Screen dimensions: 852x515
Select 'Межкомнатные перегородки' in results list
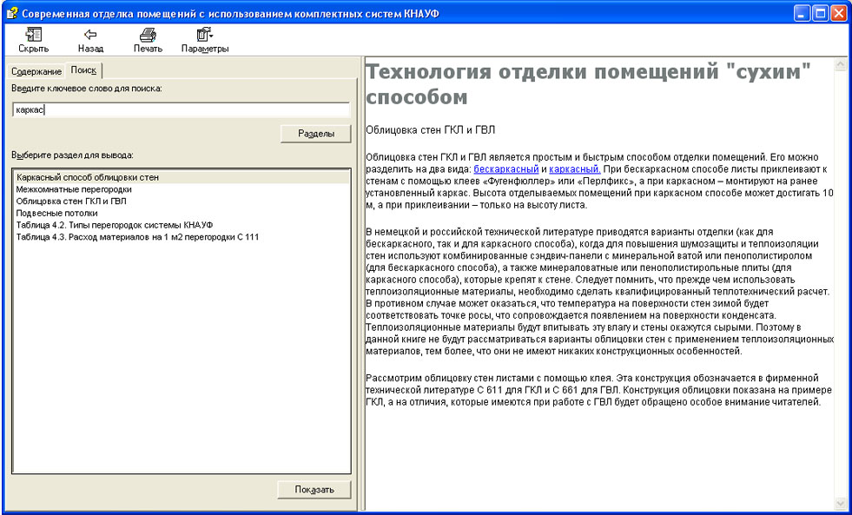[182, 189]
